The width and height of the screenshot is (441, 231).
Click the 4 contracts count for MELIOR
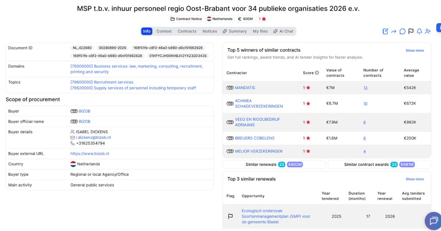(365, 151)
